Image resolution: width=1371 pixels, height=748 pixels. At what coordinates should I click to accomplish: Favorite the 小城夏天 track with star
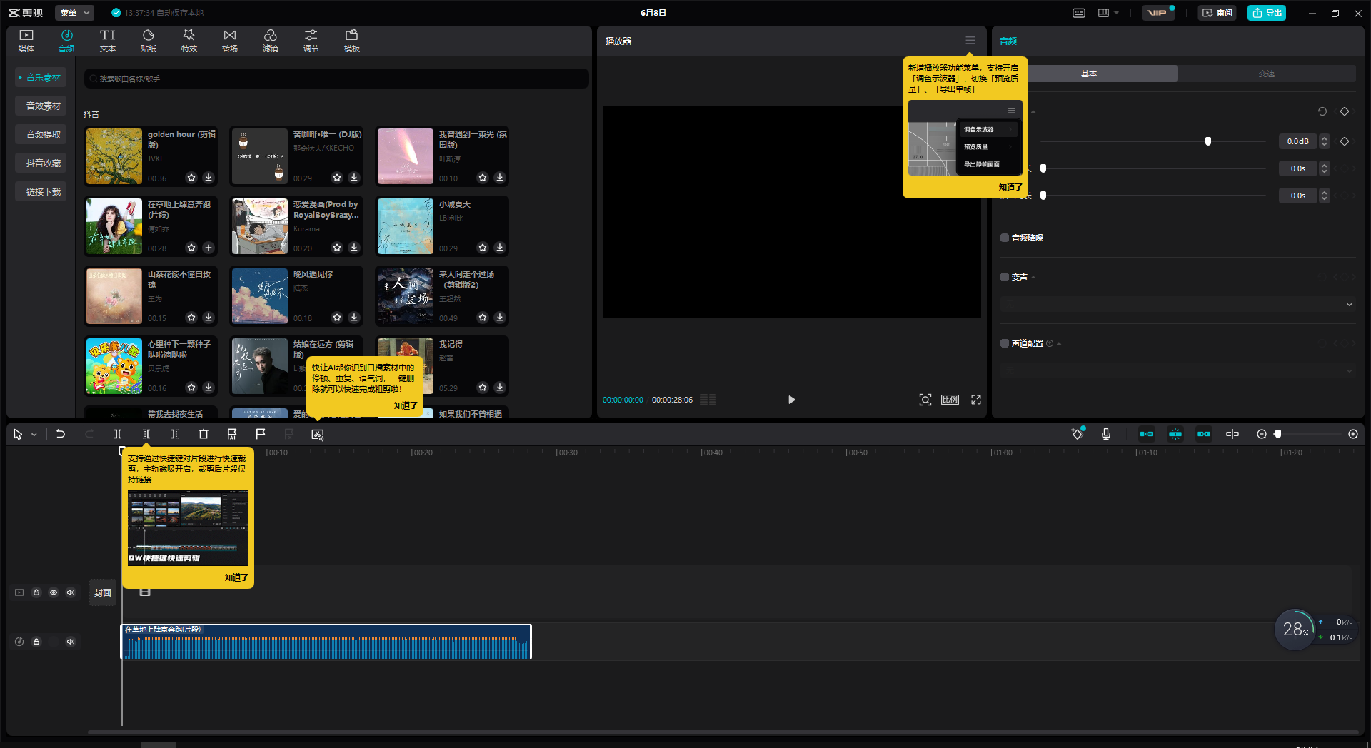pyautogui.click(x=483, y=248)
